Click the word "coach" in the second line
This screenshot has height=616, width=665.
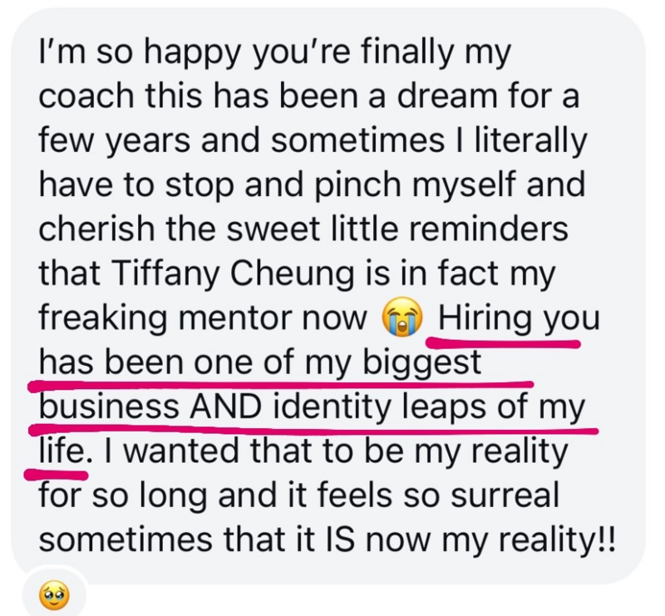click(86, 95)
